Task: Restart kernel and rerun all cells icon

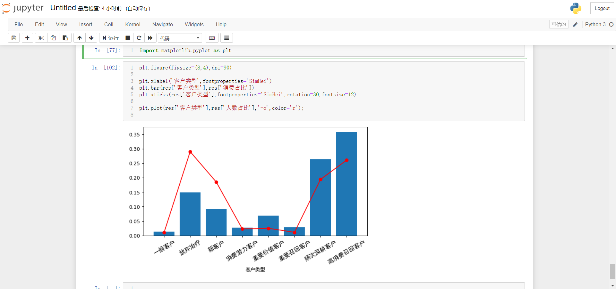Action: click(x=150, y=38)
